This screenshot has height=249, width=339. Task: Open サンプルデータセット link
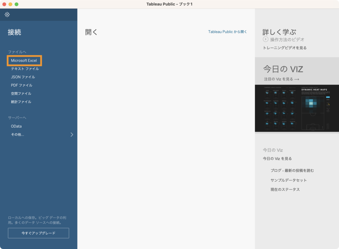coord(288,180)
